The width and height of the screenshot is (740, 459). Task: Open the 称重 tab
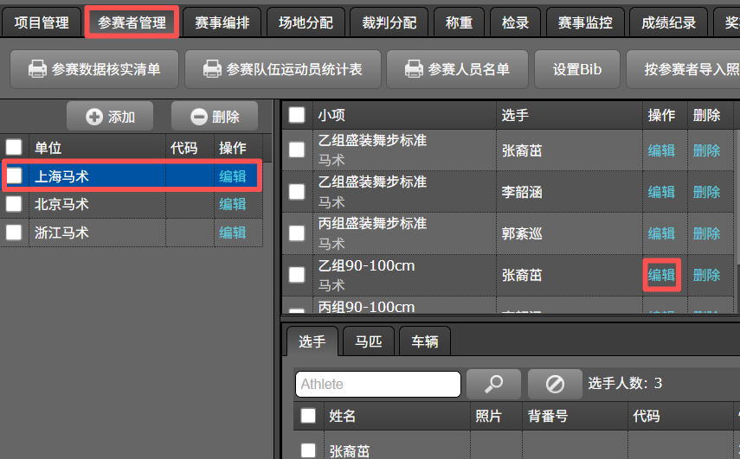pyautogui.click(x=459, y=23)
